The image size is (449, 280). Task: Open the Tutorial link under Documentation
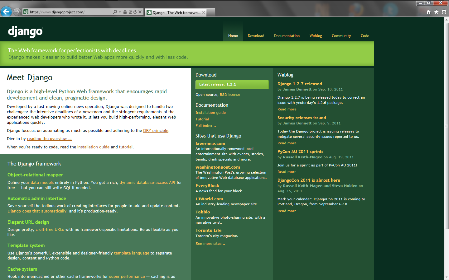(x=202, y=119)
